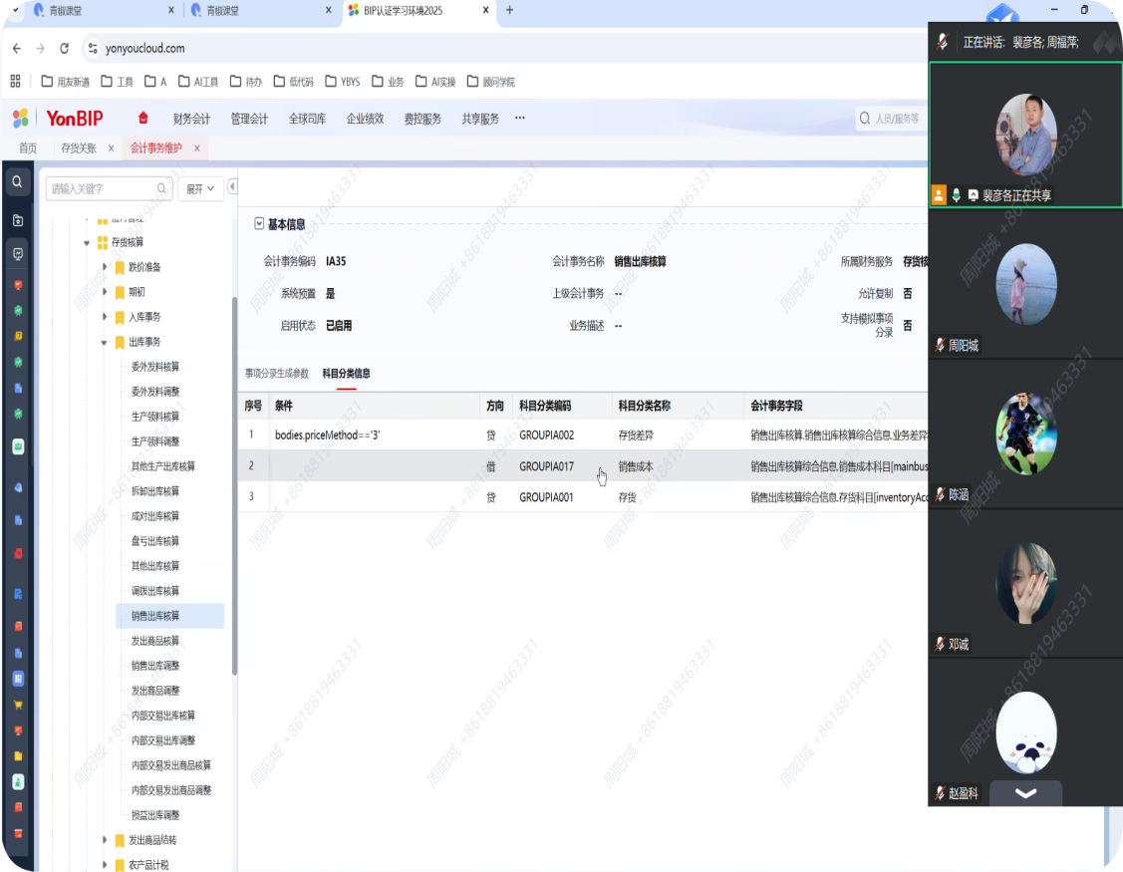Select 发出商品核算 in the tree
The width and height of the screenshot is (1123, 872).
[155, 641]
